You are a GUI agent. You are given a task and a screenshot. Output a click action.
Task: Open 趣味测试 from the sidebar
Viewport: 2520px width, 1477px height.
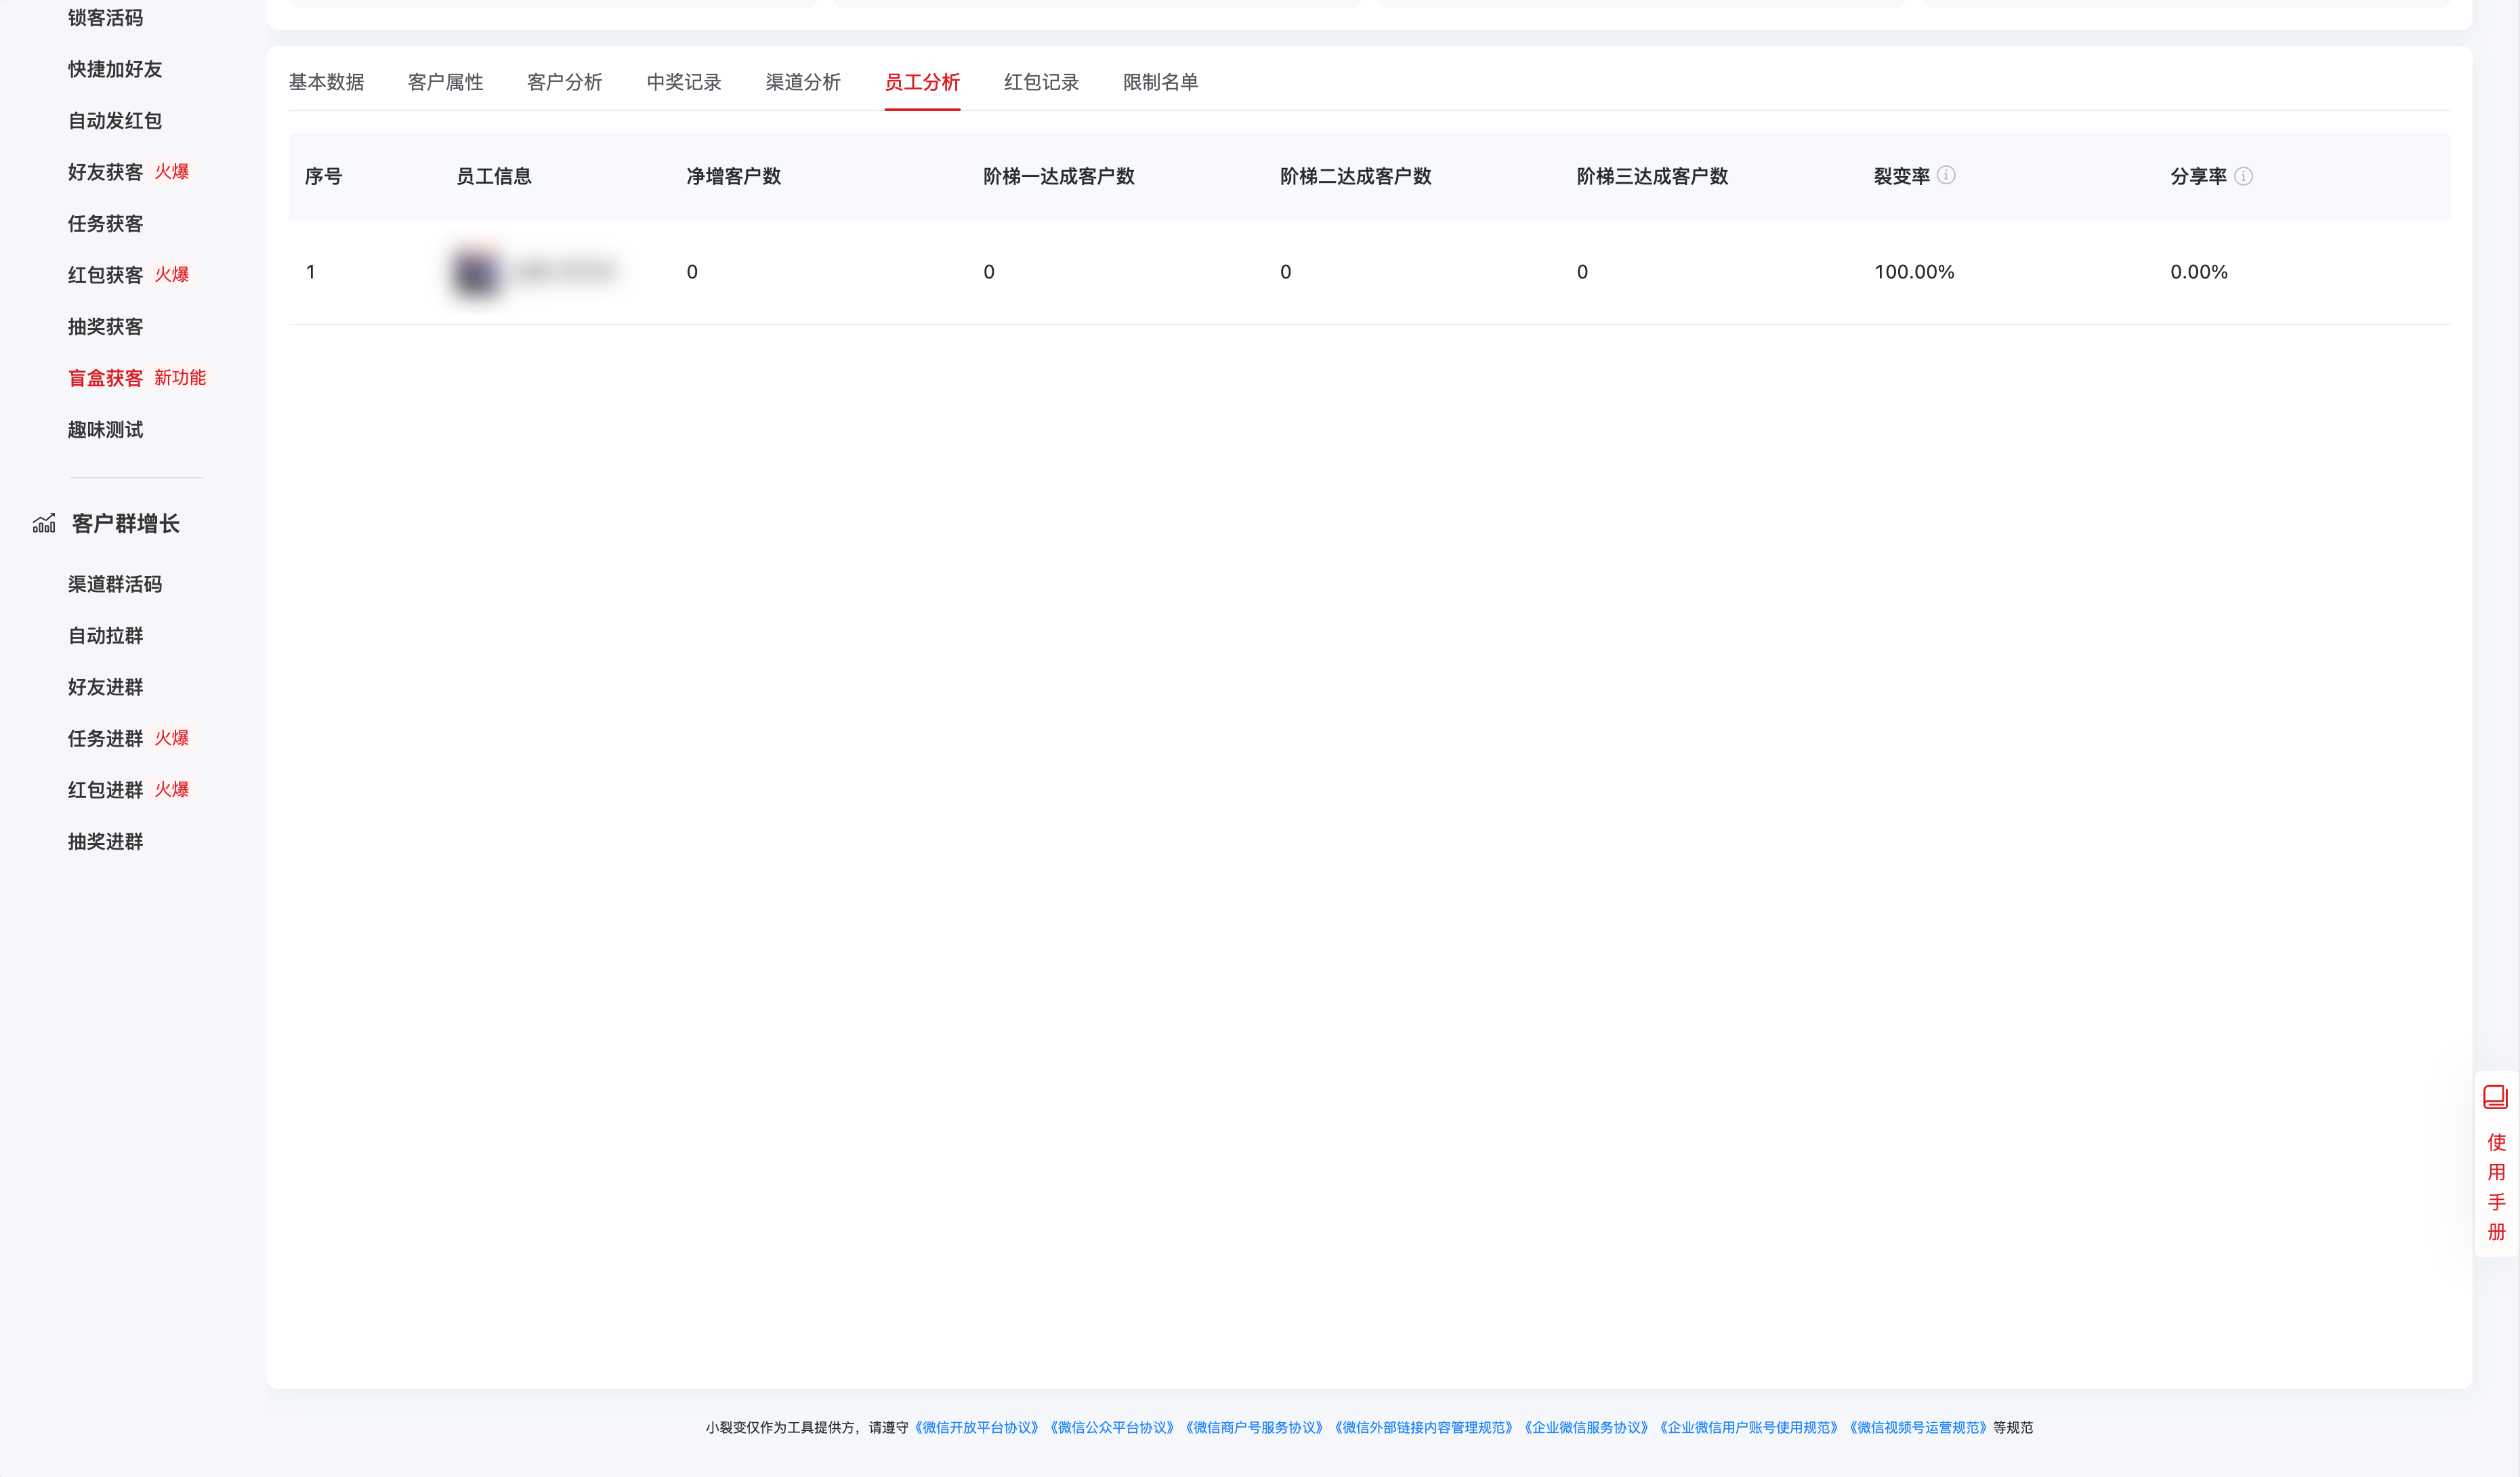[105, 429]
